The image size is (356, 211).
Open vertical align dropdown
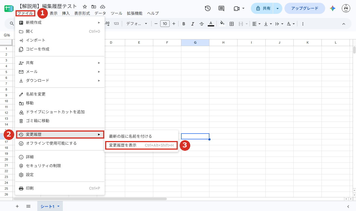pyautogui.click(x=268, y=24)
